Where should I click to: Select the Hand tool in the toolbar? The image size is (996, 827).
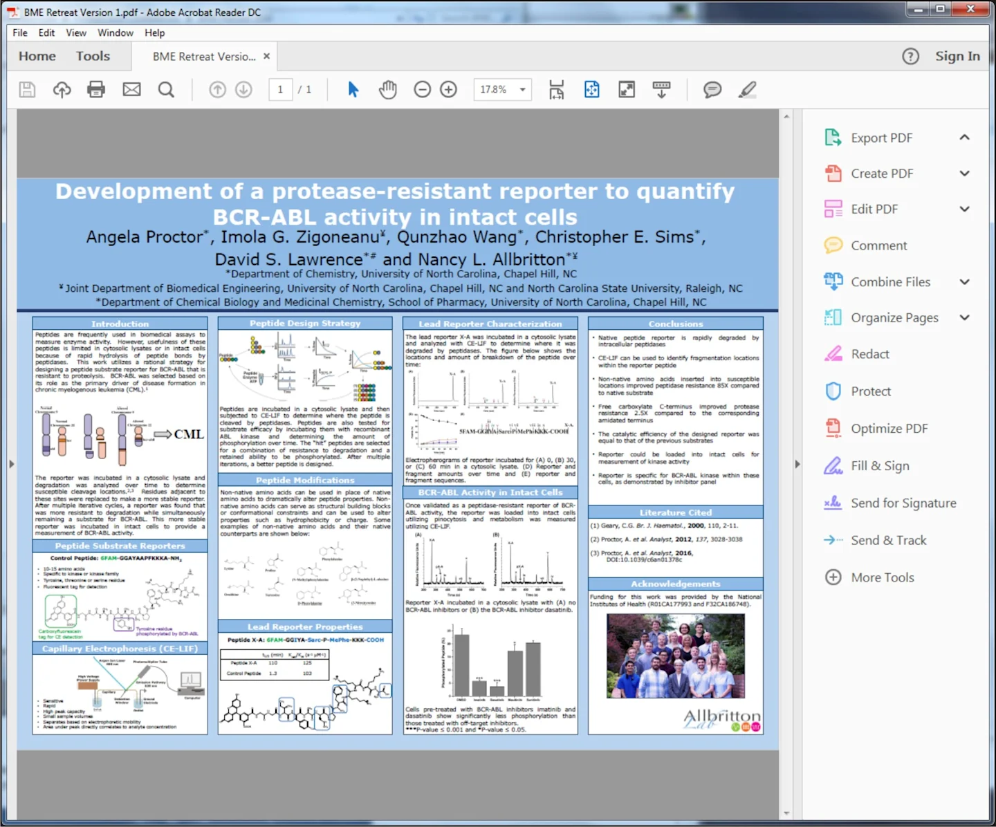coord(387,89)
